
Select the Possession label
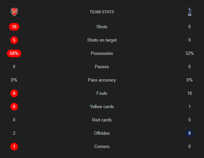pyautogui.click(x=102, y=53)
